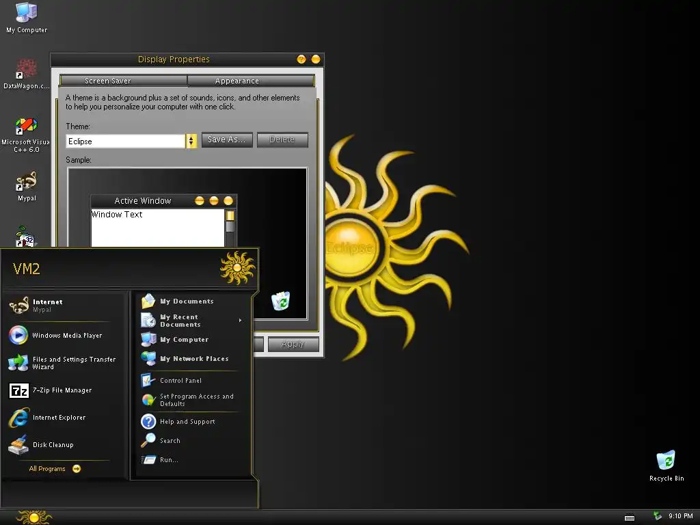Viewport: 700px width, 525px height.
Task: Open 7-Zip File Manager
Action: click(65, 390)
